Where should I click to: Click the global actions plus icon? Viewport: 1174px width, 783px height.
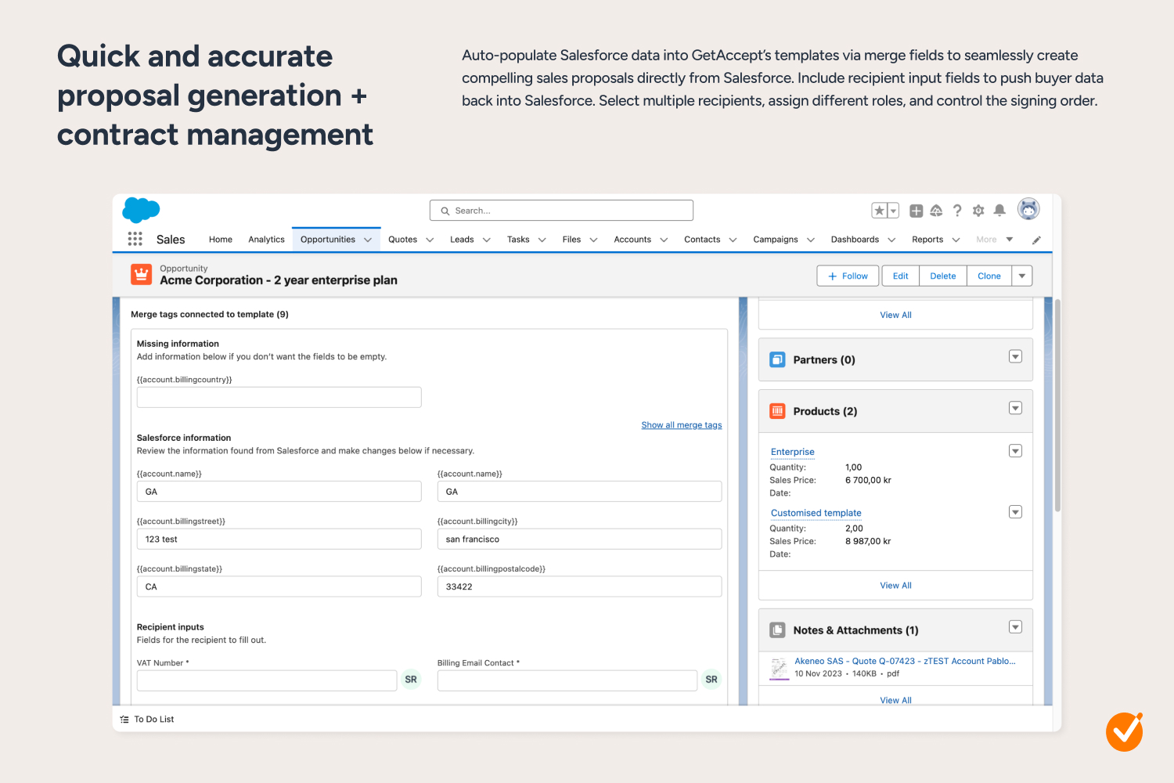[916, 211]
